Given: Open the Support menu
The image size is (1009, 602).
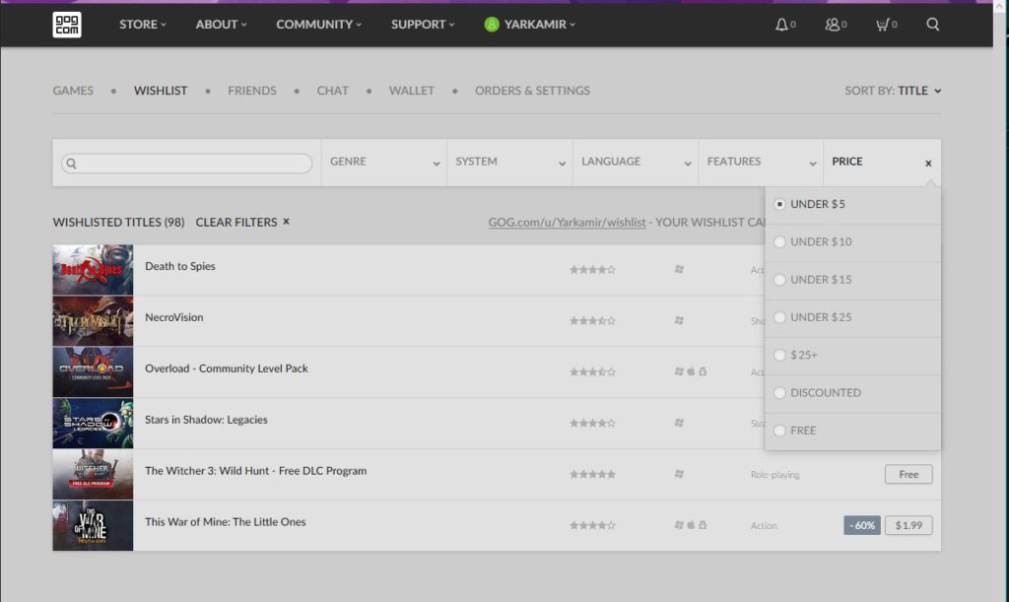Looking at the screenshot, I should coord(423,25).
